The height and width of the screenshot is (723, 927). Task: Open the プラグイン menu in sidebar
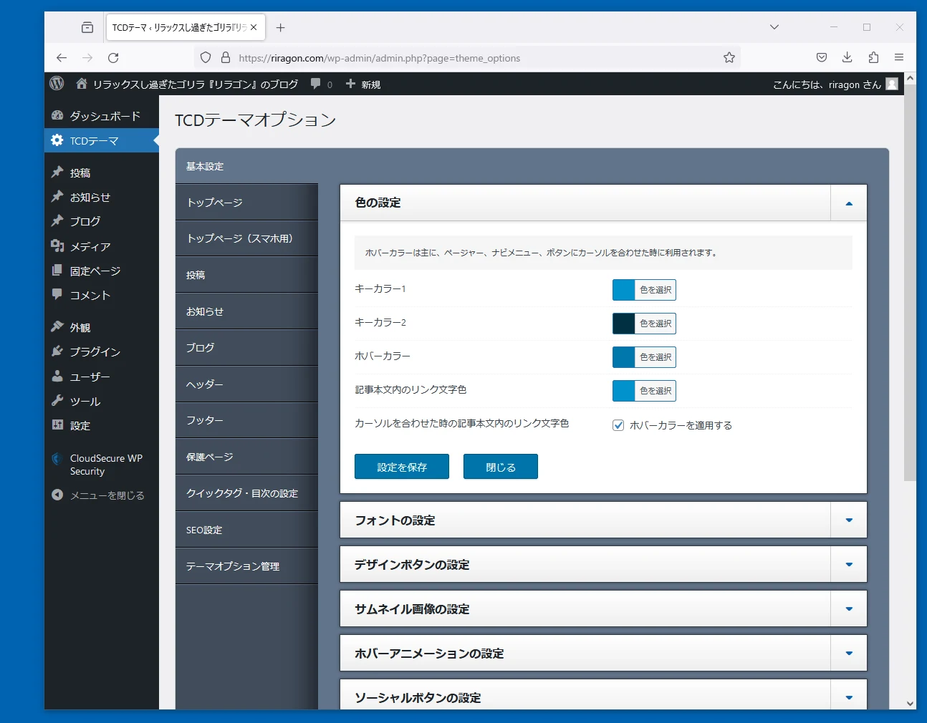click(95, 351)
